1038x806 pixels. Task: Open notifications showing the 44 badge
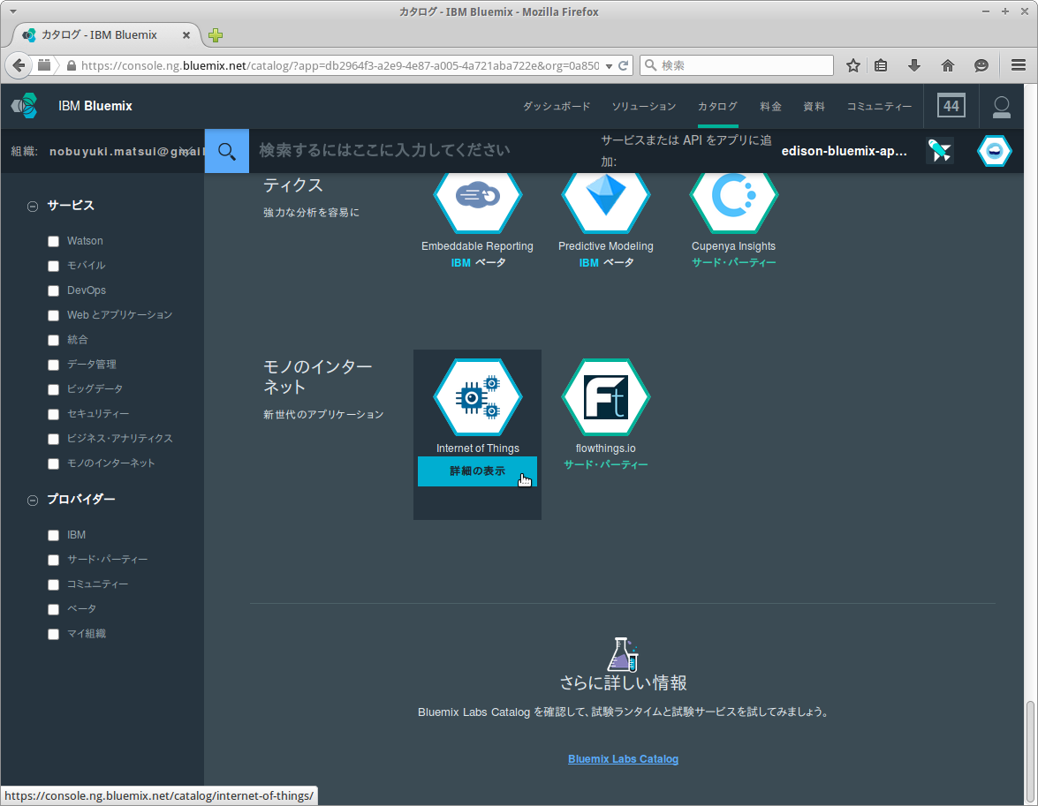pos(951,105)
